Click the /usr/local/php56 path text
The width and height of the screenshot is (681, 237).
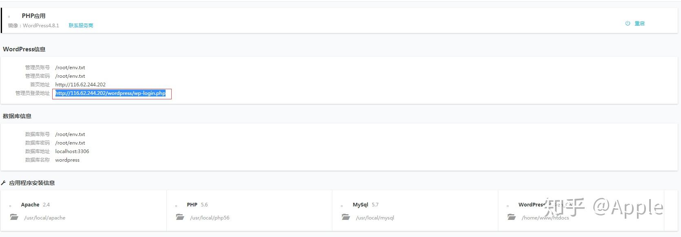pyautogui.click(x=210, y=218)
